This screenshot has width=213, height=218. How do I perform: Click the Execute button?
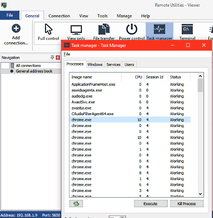[x=151, y=204]
